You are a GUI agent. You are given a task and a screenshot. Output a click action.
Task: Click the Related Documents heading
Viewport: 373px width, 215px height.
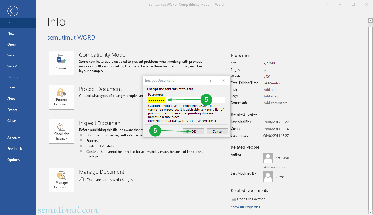point(249,191)
